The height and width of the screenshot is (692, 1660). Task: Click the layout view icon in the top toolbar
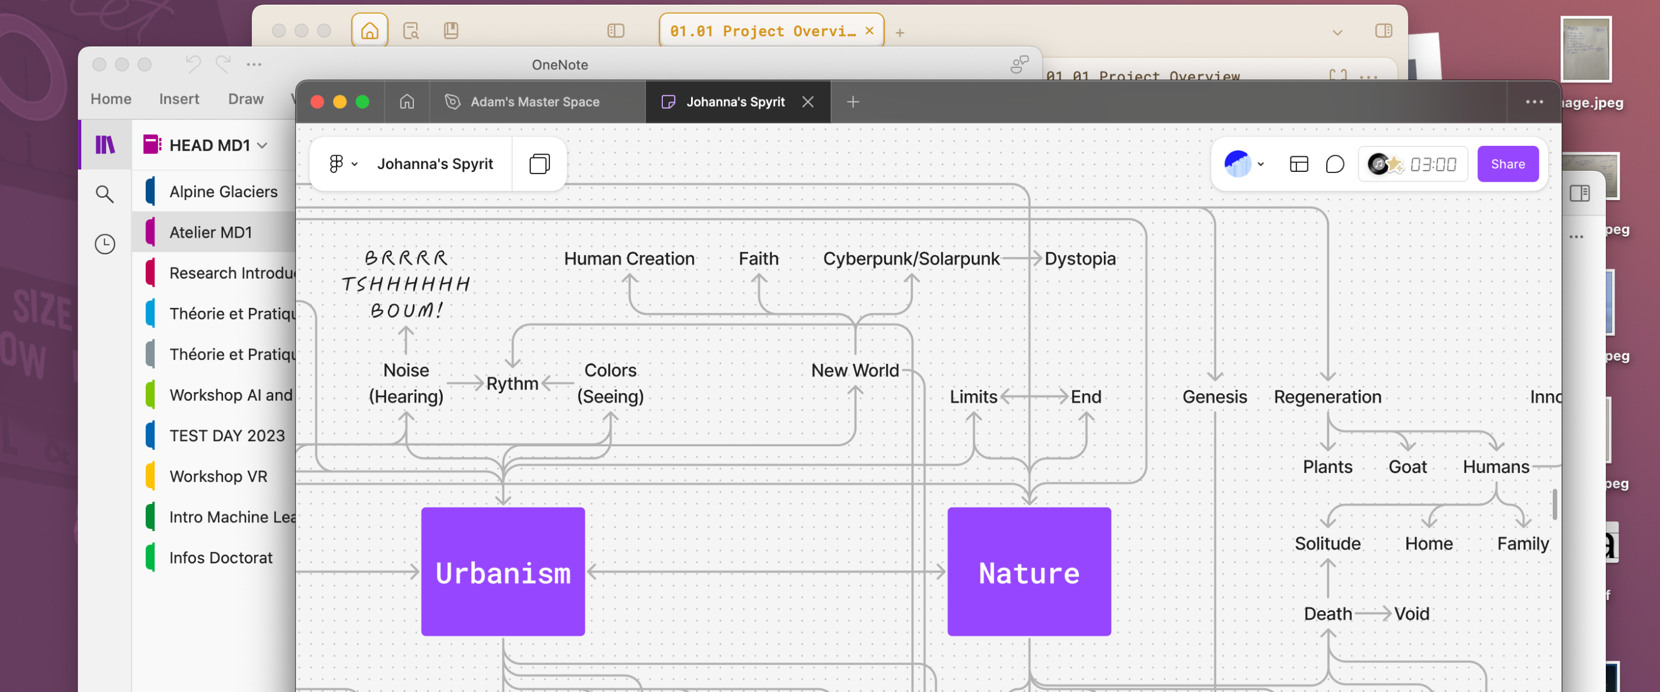point(1298,164)
